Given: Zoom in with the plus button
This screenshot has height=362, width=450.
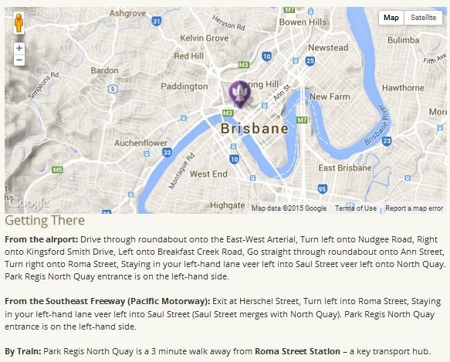Looking at the screenshot, I should click(x=19, y=48).
